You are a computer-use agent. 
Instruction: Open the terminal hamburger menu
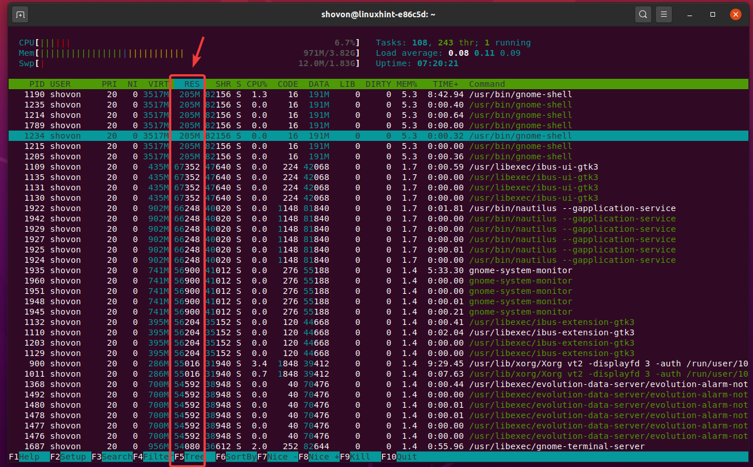pos(664,14)
